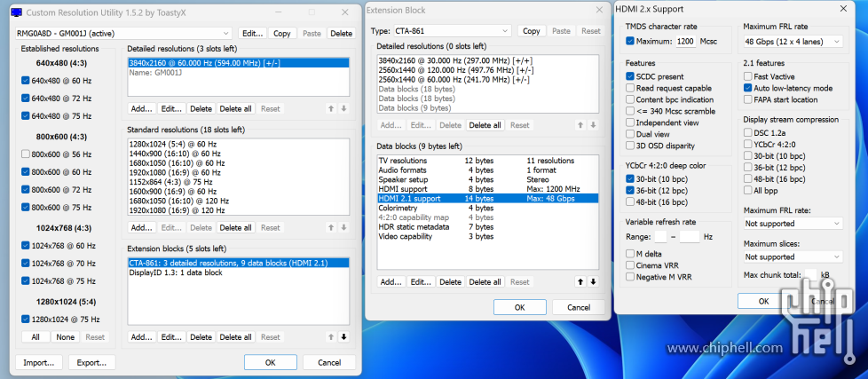Move data block up in Extension Block
This screenshot has height=379, width=868.
(580, 281)
